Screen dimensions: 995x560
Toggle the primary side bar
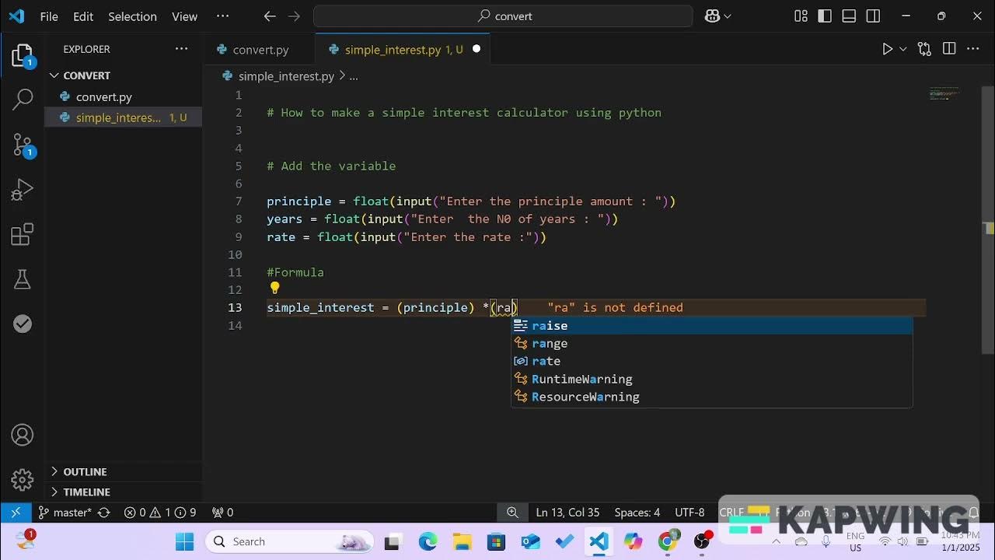point(825,16)
